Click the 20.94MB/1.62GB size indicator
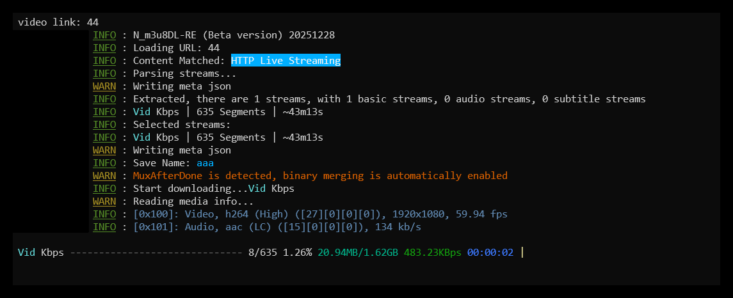733x298 pixels. coord(358,253)
